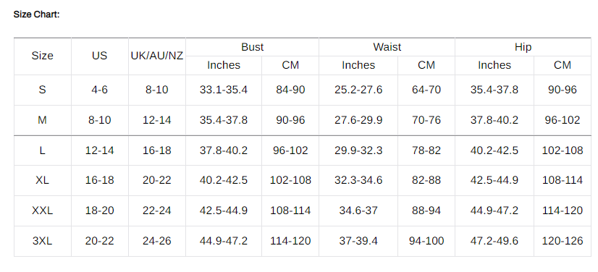
Task: Select the S size row label
Action: pyautogui.click(x=42, y=90)
